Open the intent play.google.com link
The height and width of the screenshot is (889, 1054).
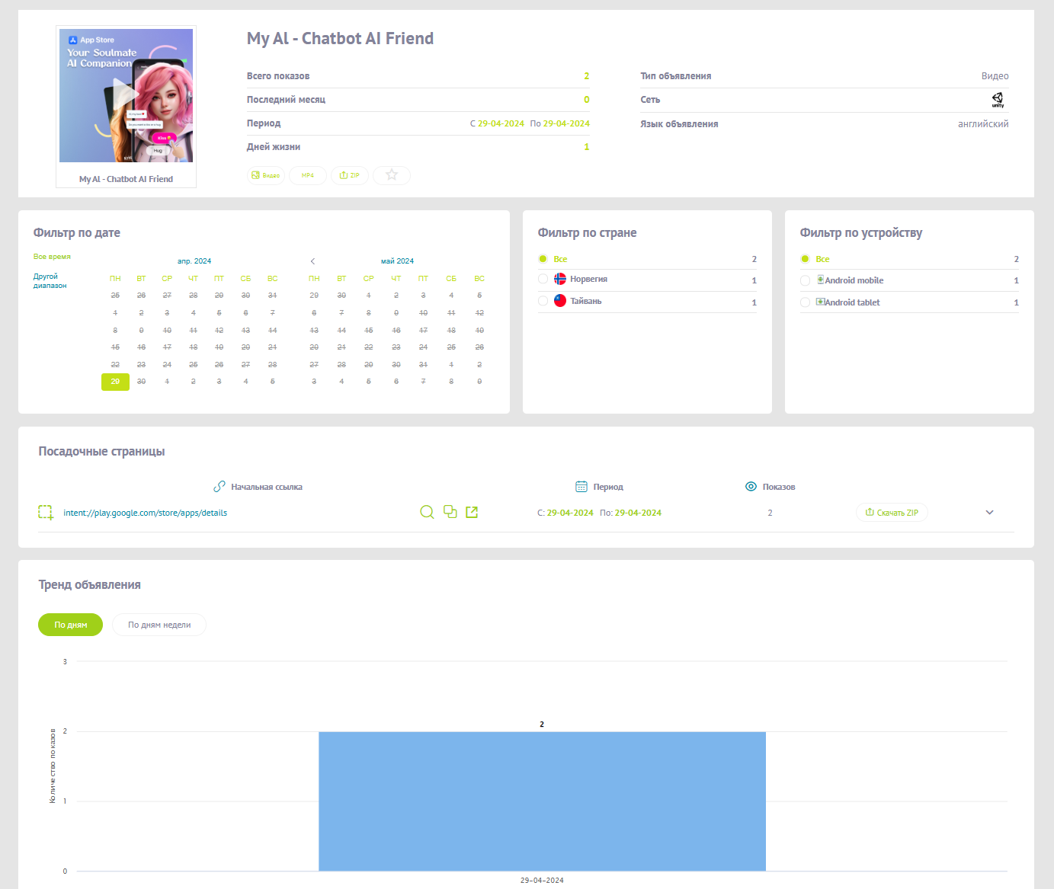coord(145,513)
